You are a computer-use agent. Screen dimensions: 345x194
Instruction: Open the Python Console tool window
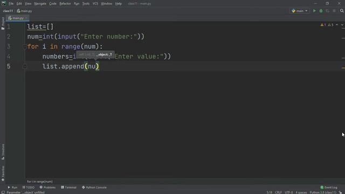pyautogui.click(x=94, y=188)
